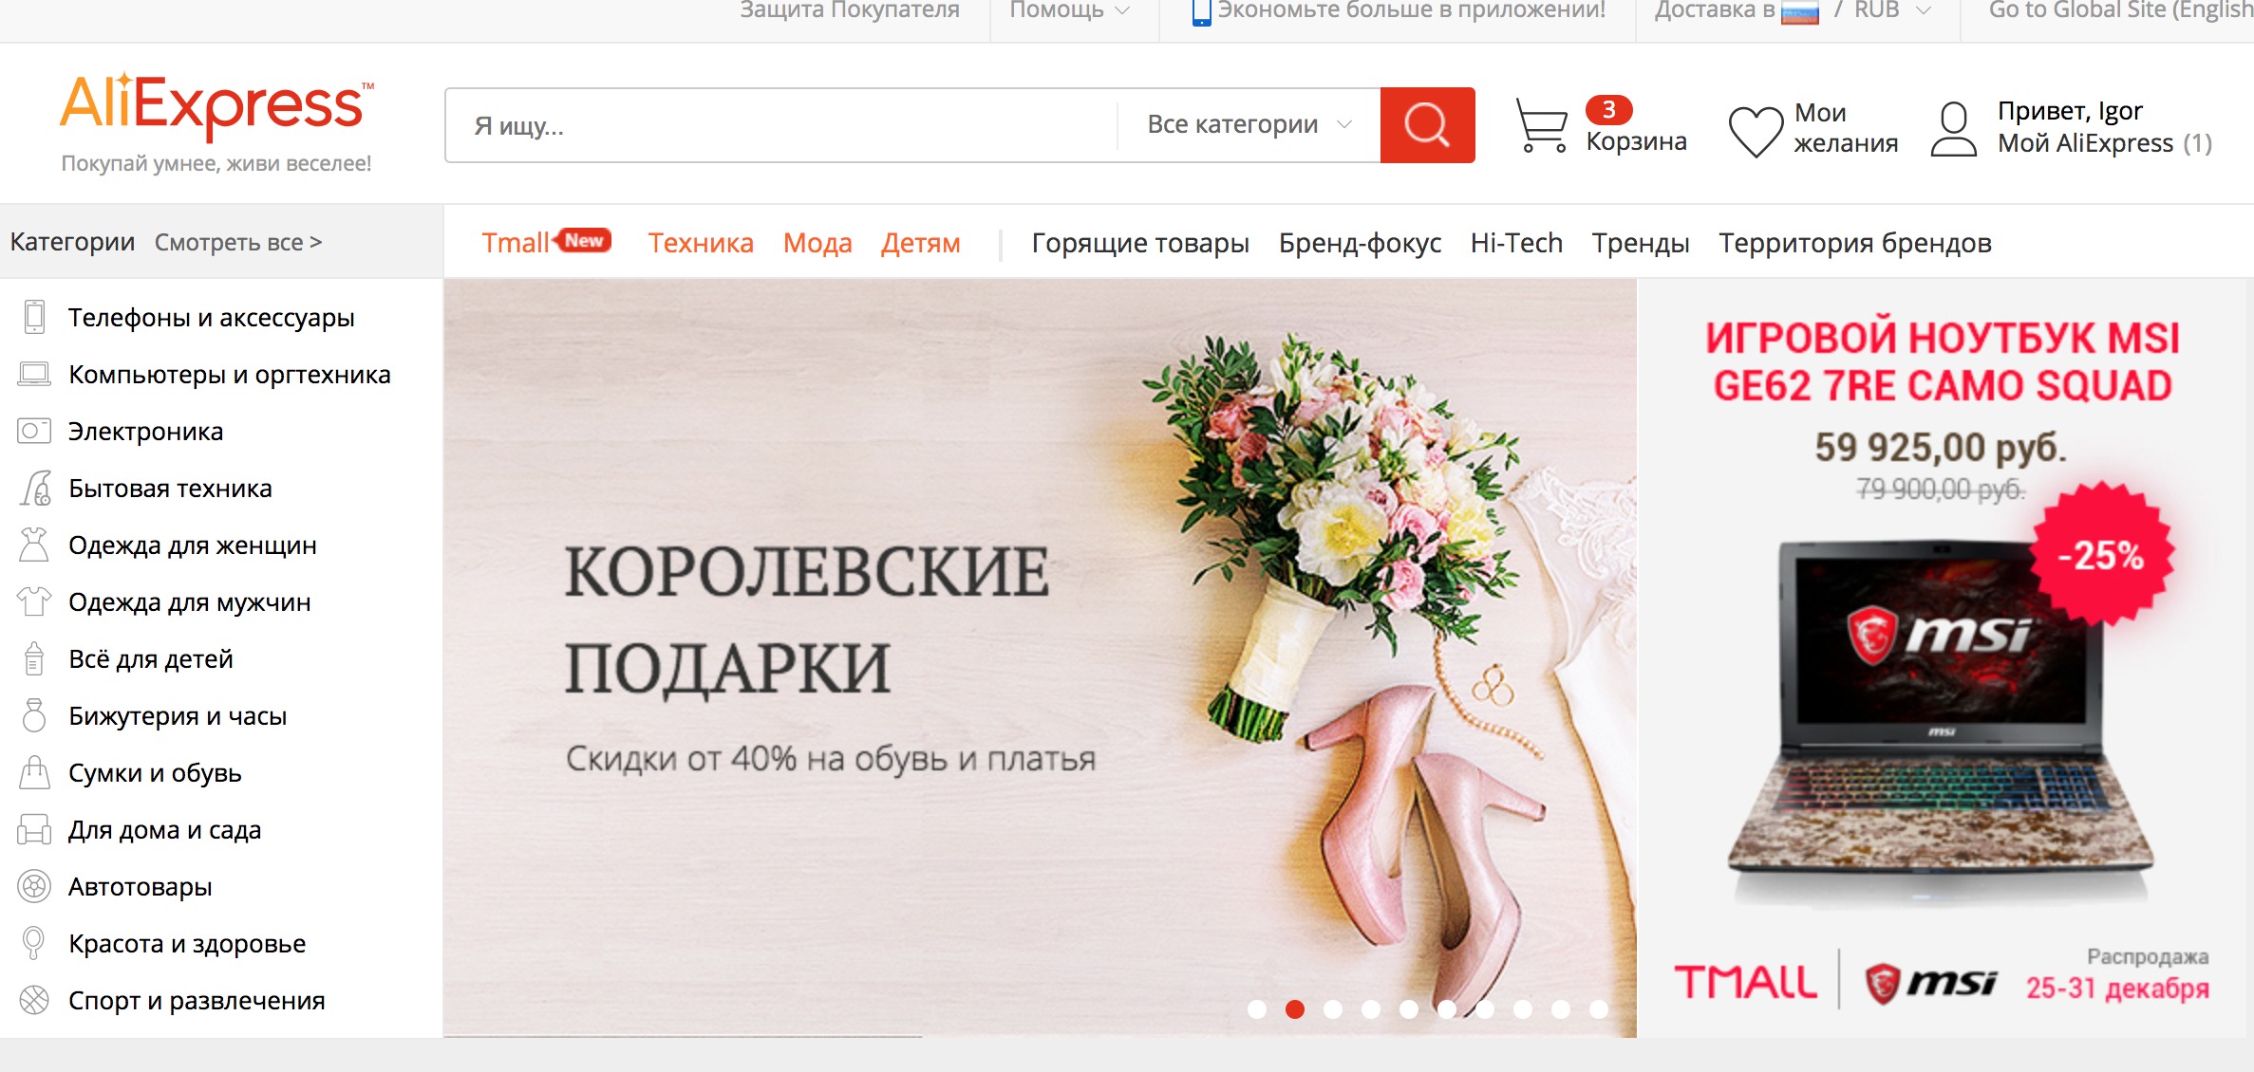Image resolution: width=2254 pixels, height=1072 pixels.
Task: Open the Все категории search dropdown
Action: [x=1249, y=124]
